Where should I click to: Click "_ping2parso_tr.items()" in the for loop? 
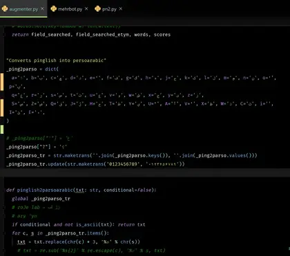pyautogui.click(x=77, y=233)
